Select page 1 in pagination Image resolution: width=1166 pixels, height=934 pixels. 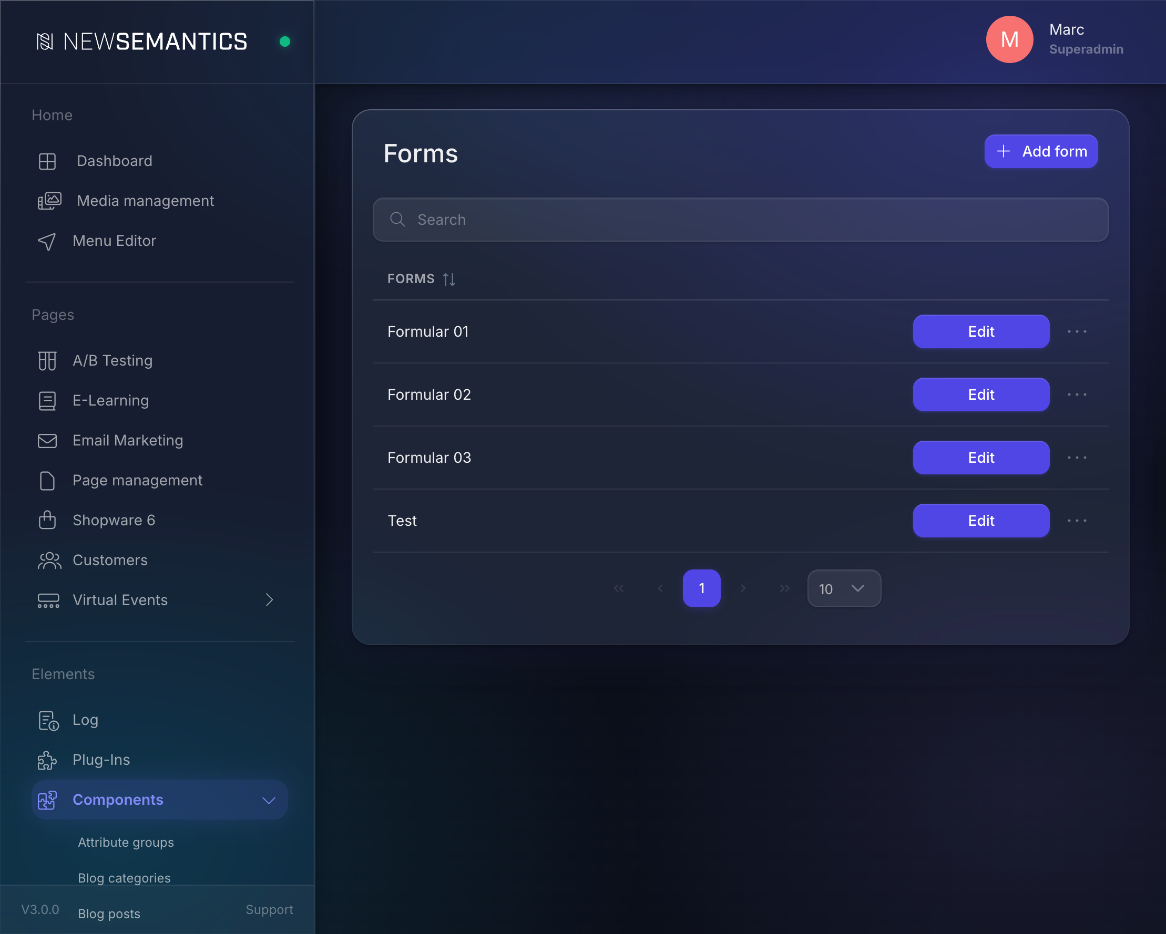point(701,588)
